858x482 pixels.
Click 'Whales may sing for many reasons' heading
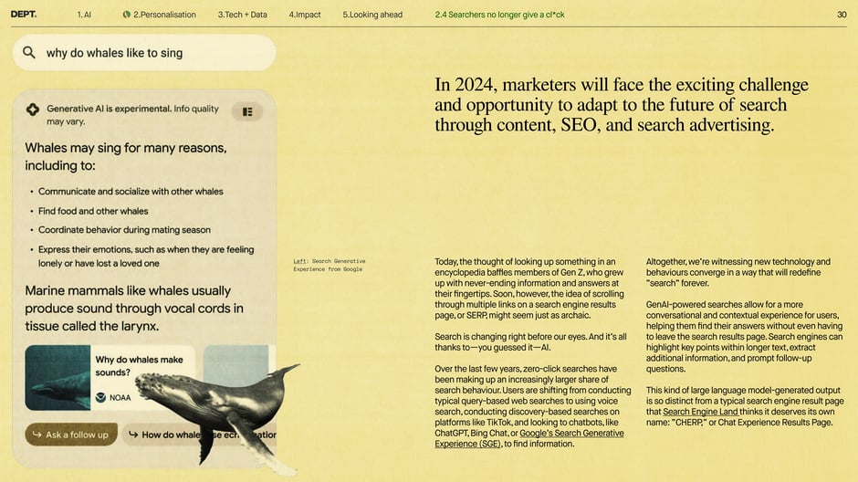126,156
